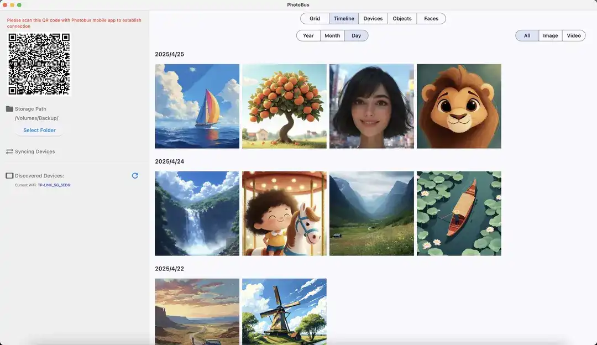Open the sailboat photo thumbnail
597x345 pixels.
pos(197,106)
